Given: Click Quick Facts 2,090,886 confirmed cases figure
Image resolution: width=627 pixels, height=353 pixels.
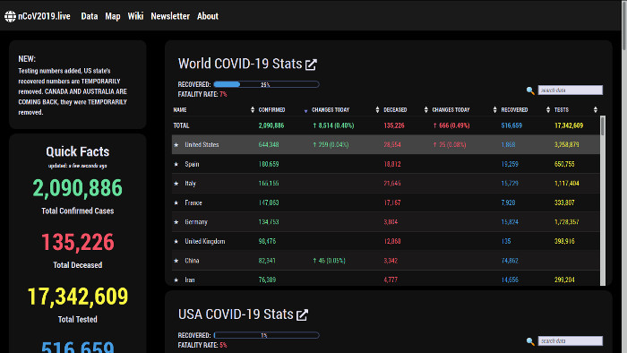Looking at the screenshot, I should (78, 188).
